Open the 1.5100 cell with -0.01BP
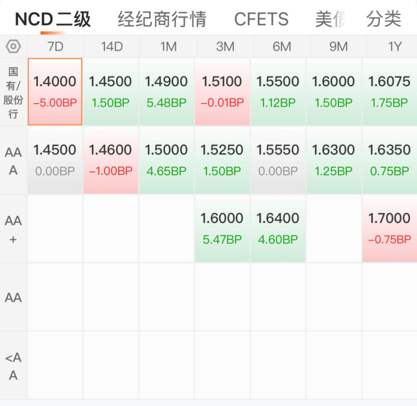417x406 pixels. pyautogui.click(x=222, y=92)
